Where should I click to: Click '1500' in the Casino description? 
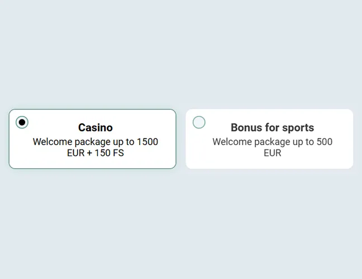click(x=147, y=142)
